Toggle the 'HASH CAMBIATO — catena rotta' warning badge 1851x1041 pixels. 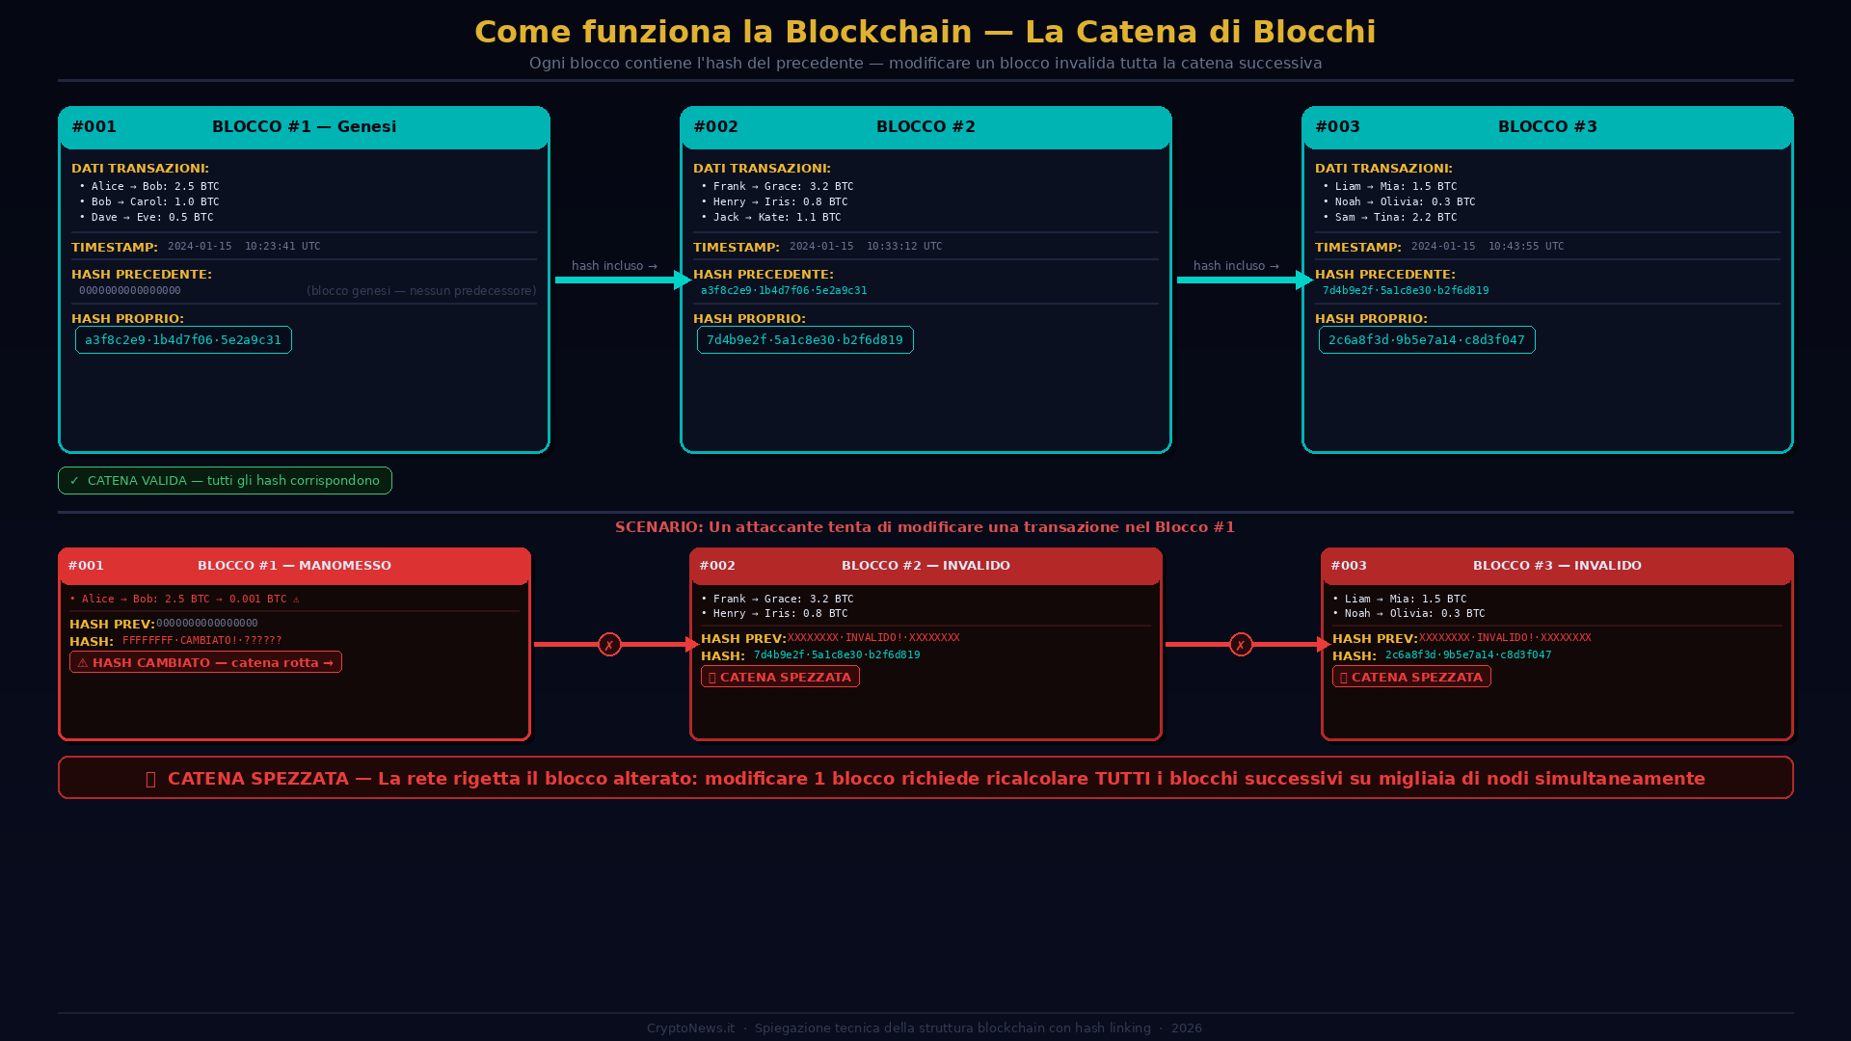tap(205, 662)
